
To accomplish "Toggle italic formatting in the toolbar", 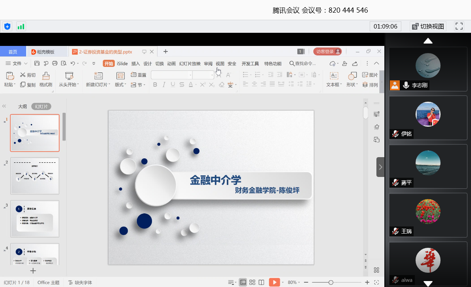I will pos(163,84).
